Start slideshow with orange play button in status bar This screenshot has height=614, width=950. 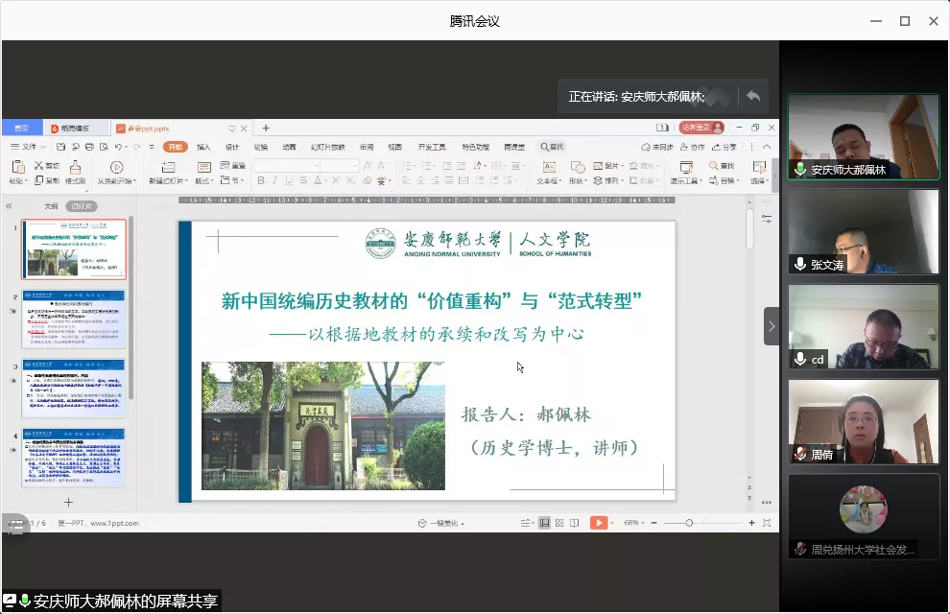pyautogui.click(x=597, y=523)
